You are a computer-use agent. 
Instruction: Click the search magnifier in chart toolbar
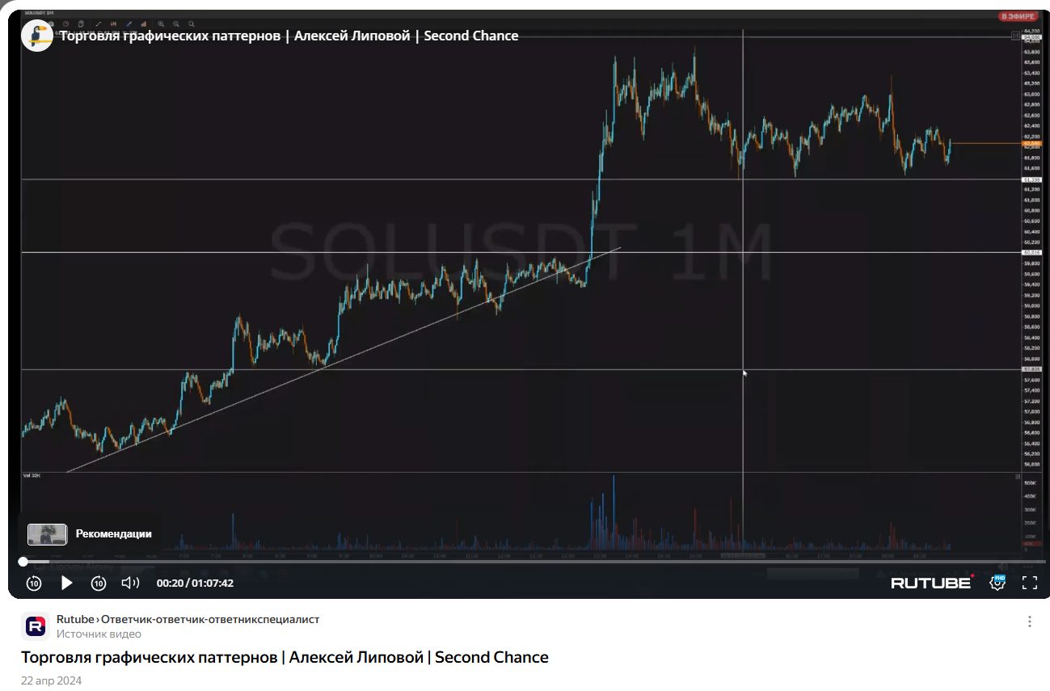pyautogui.click(x=191, y=25)
